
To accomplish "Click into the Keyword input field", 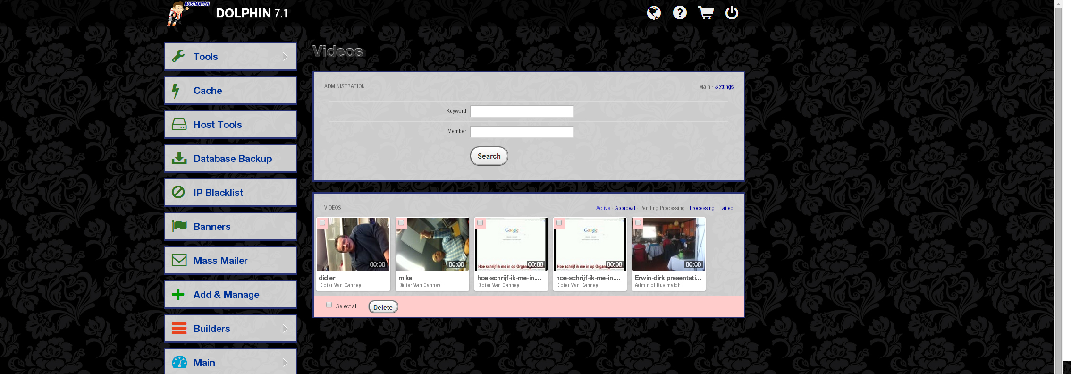I will tap(522, 111).
